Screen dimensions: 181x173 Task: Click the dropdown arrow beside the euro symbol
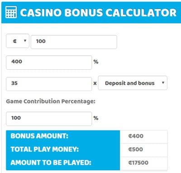[x=25, y=41]
